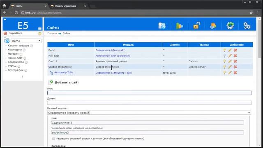Click the SuperUser red status icon
Image resolution: width=263 pixels, height=148 pixels.
click(5, 33)
